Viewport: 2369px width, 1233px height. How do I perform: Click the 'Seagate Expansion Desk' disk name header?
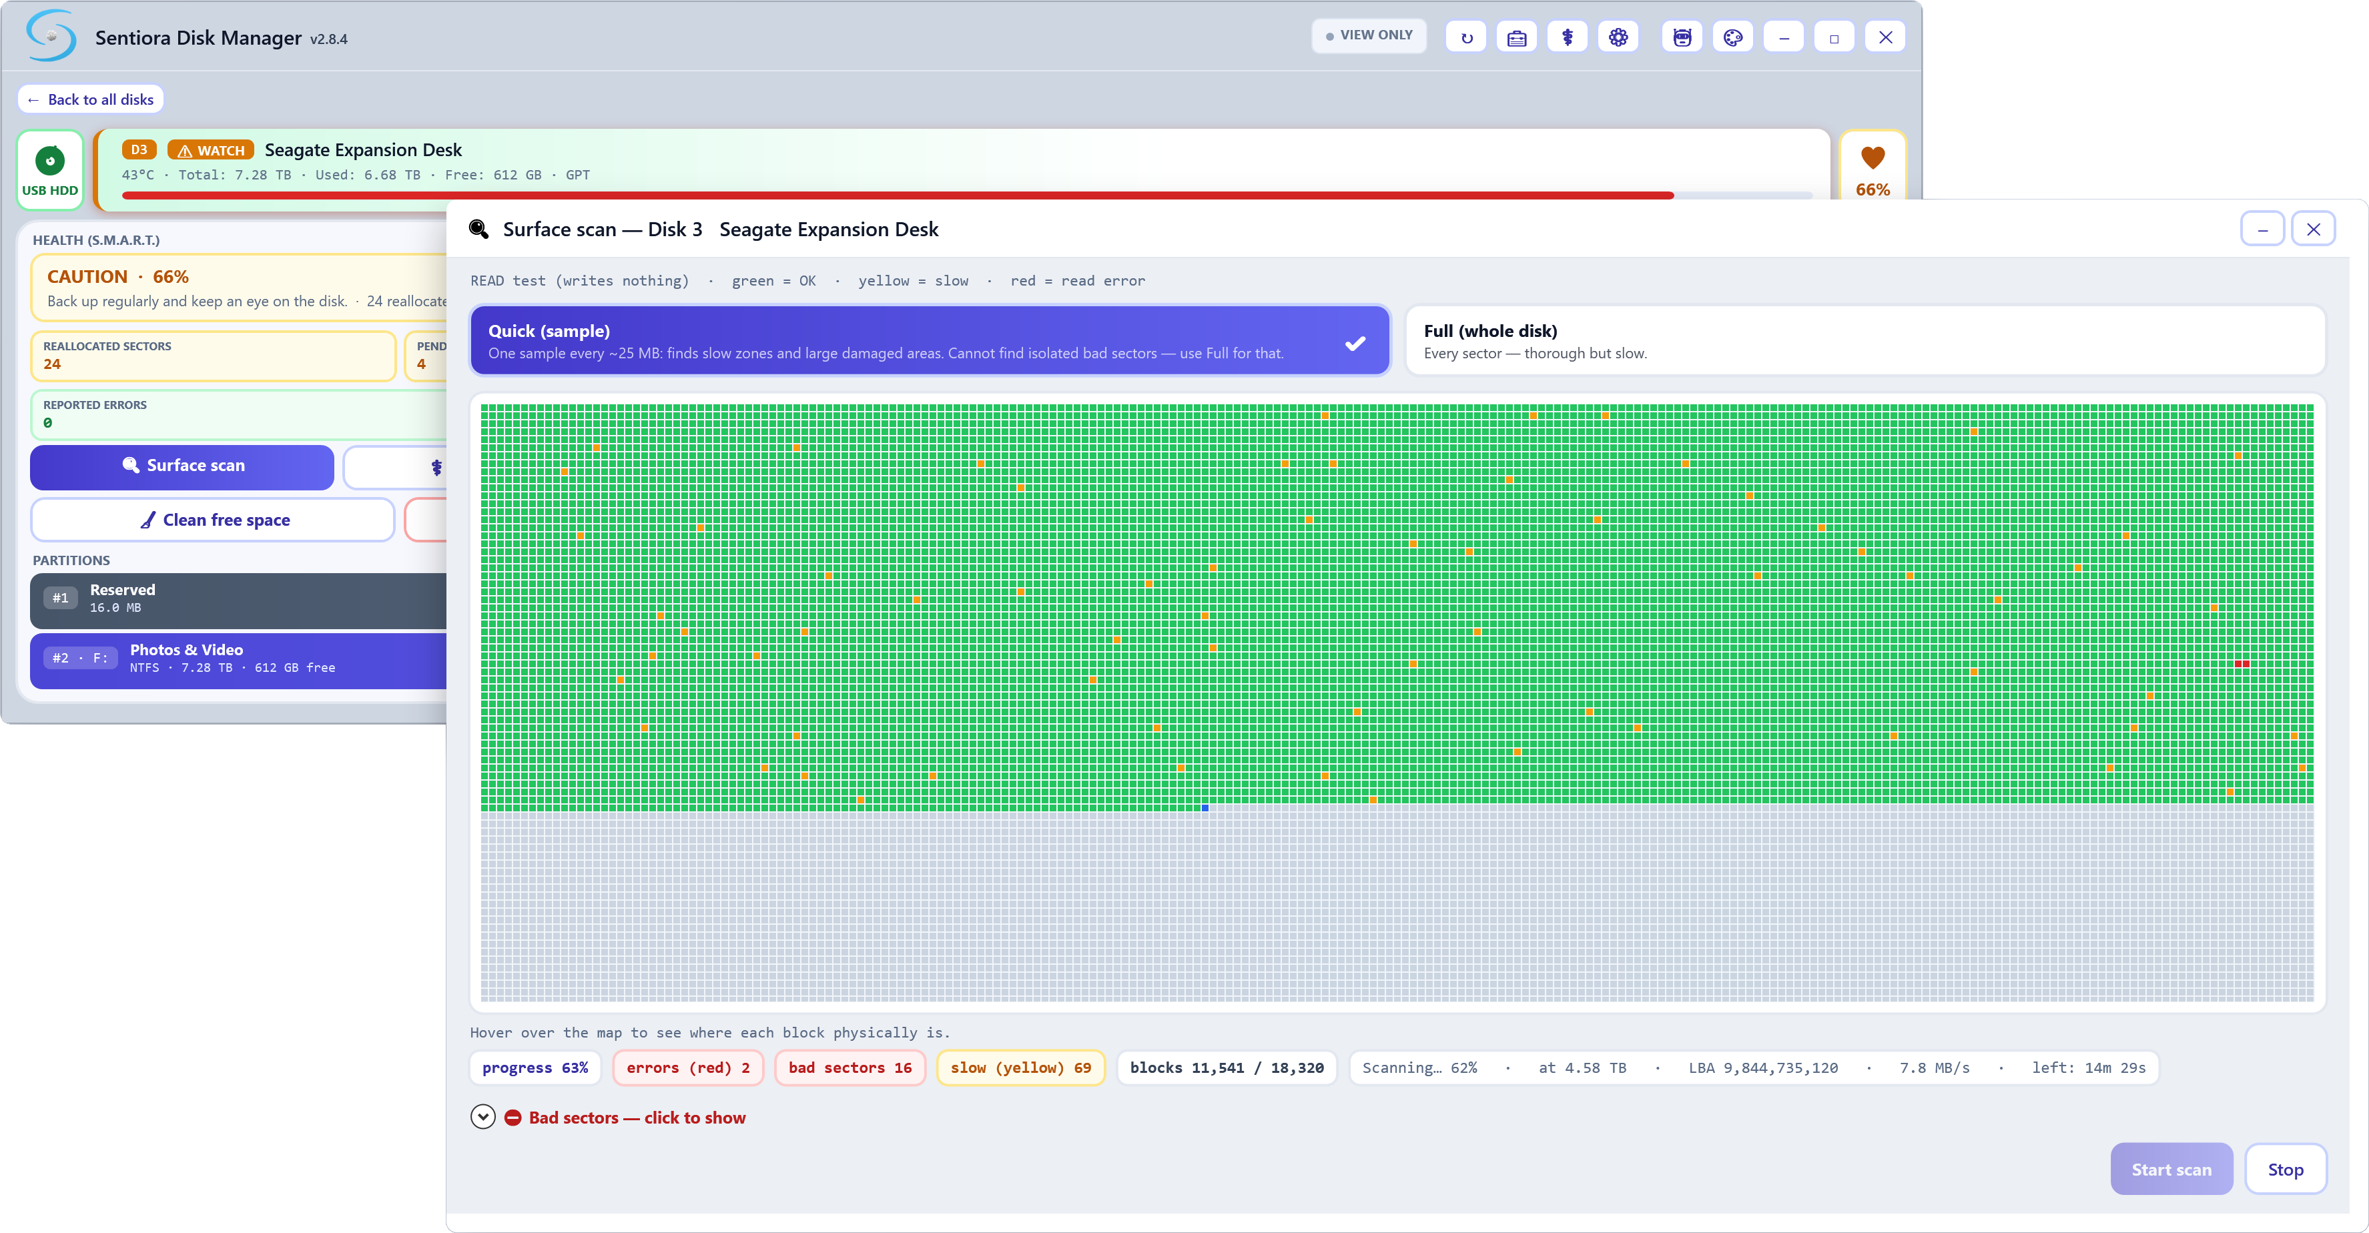pos(363,150)
